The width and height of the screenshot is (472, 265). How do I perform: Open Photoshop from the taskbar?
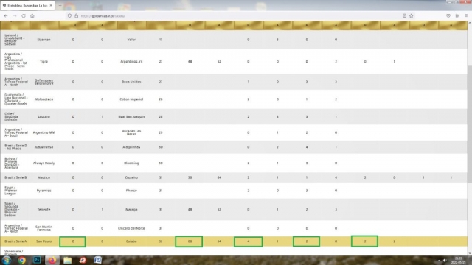[37, 260]
